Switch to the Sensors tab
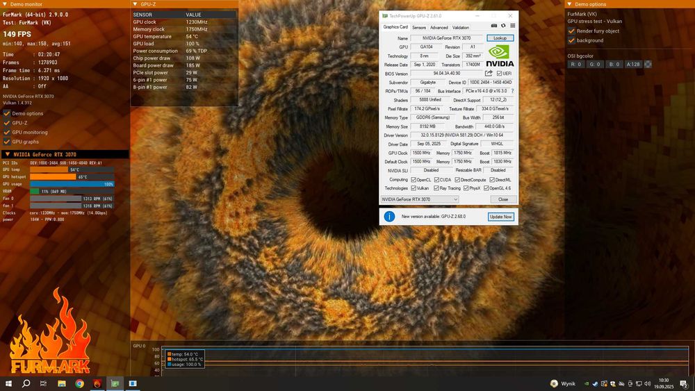The height and width of the screenshot is (391, 695). pos(419,28)
